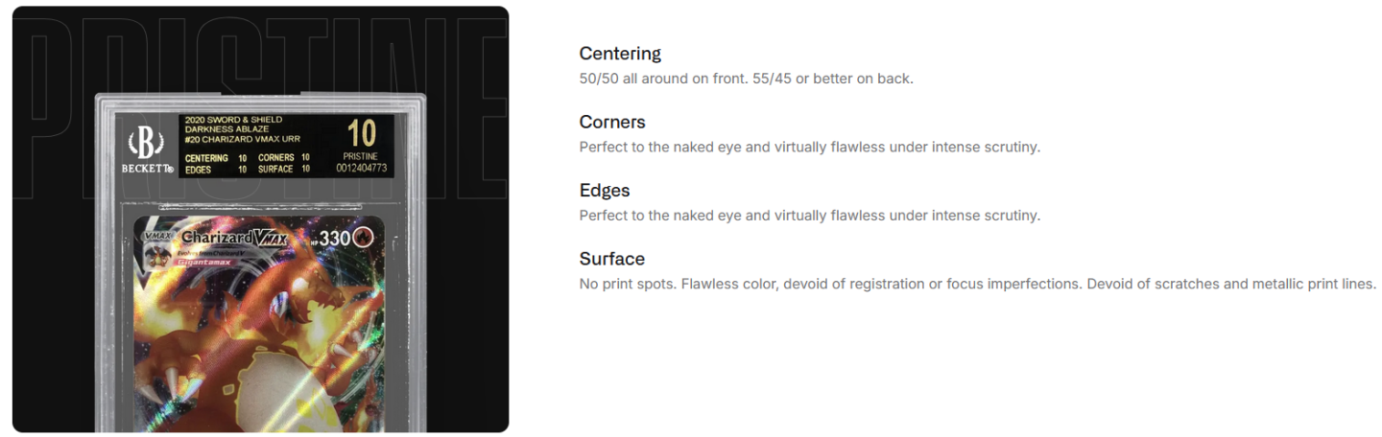Screen dimensions: 1382x437
Task: Click the Surface description about print spots
Action: click(x=977, y=285)
